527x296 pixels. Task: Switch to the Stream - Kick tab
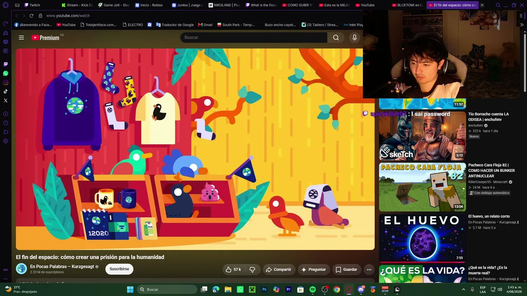(77, 5)
